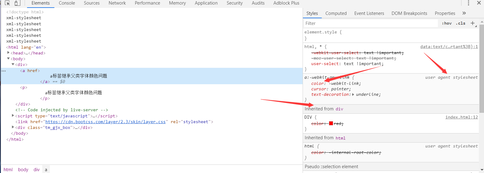The image size is (484, 173).
Task: Select the closing /a == $0 row
Action: pos(53,81)
